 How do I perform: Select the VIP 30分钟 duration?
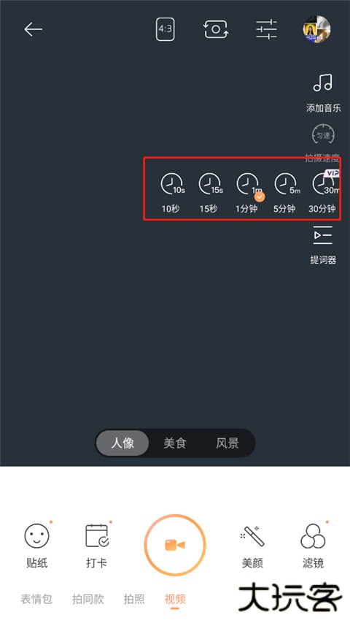pyautogui.click(x=324, y=184)
